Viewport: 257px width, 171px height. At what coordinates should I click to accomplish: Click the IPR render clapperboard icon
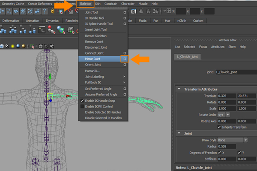(x=148, y=11)
